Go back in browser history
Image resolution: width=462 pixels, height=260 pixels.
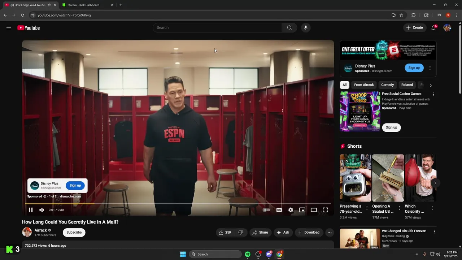[5, 15]
